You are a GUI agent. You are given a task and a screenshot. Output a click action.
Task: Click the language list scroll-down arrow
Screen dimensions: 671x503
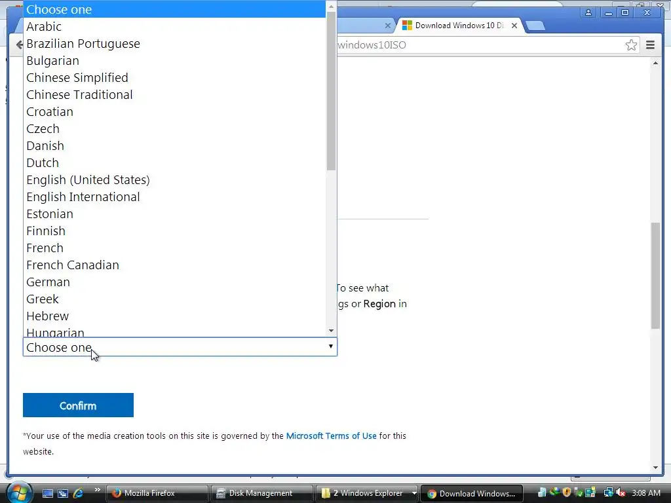pyautogui.click(x=331, y=331)
